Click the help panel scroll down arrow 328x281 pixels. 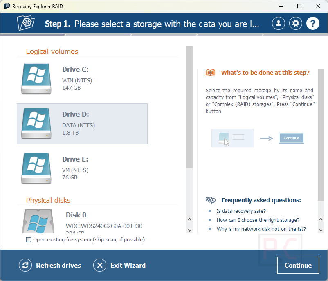(x=321, y=230)
